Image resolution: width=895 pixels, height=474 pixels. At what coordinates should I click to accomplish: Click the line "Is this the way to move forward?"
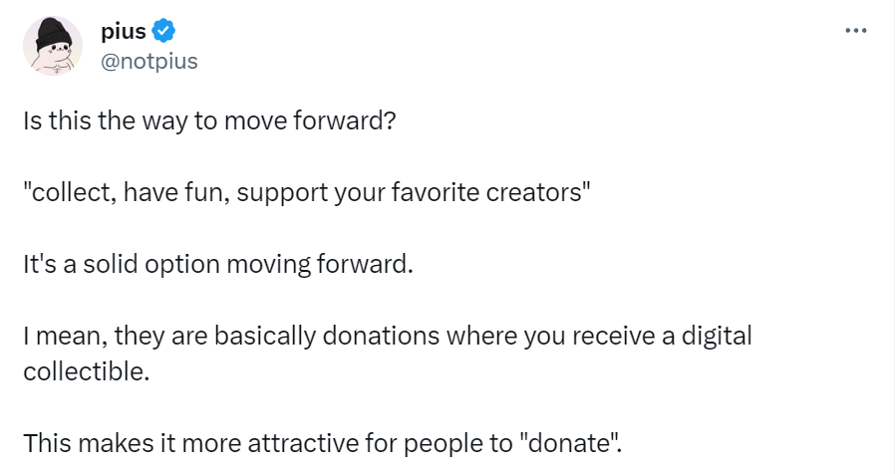click(x=211, y=124)
